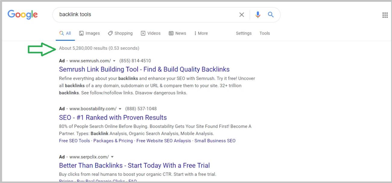
Task: Open the Semrush Link Building Tool result
Action: point(144,69)
